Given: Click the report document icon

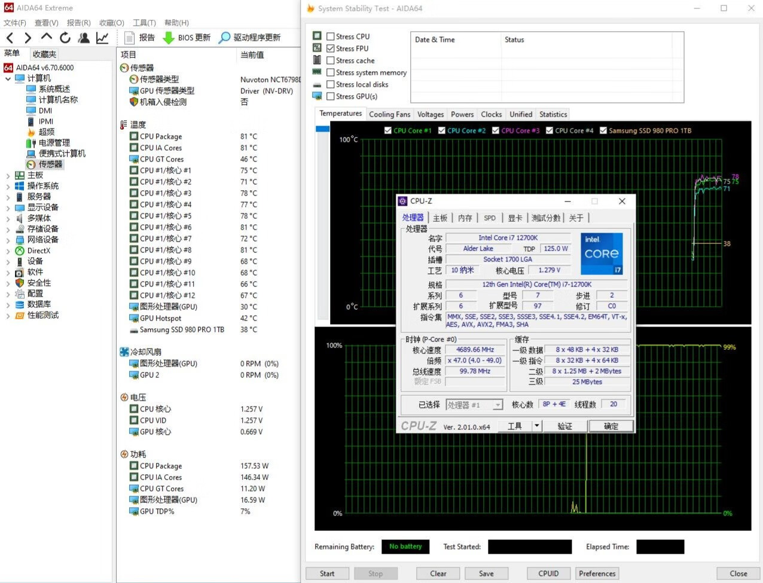Looking at the screenshot, I should click(x=129, y=38).
